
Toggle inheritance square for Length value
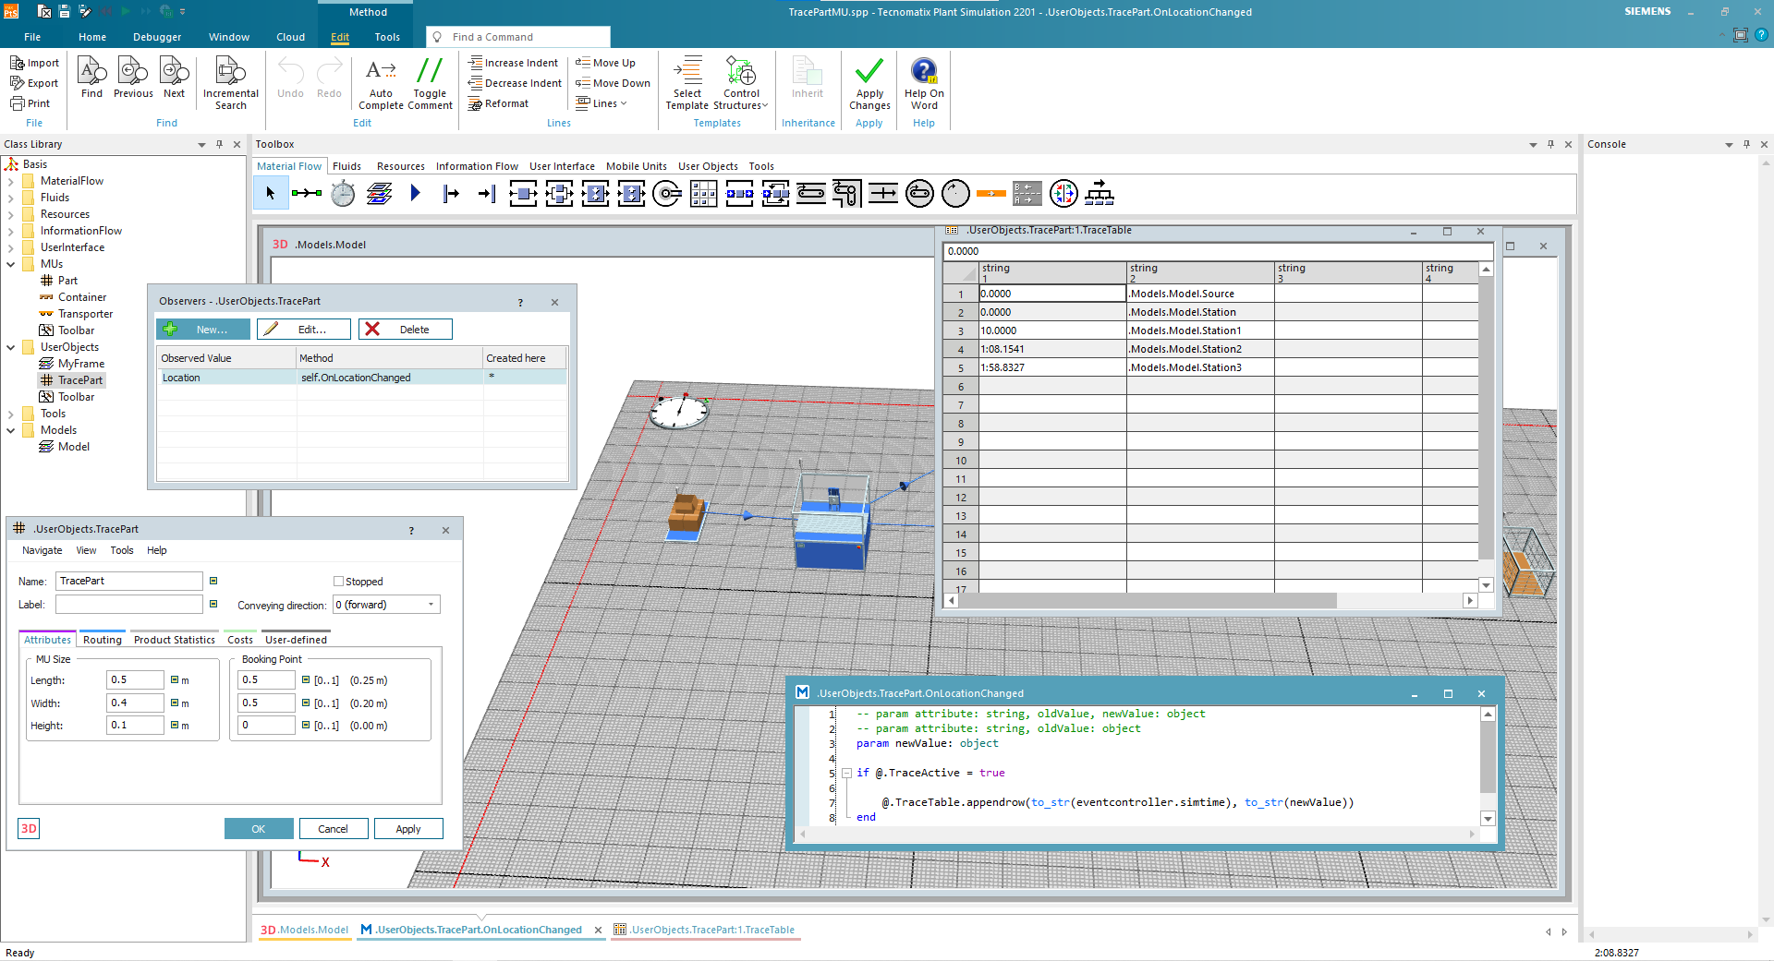(x=174, y=679)
